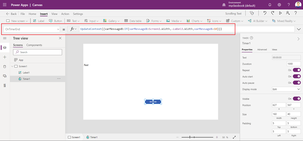The height and width of the screenshot is (141, 303).
Task: Click the Timer1 breadcrumb
Action: (x=92, y=137)
